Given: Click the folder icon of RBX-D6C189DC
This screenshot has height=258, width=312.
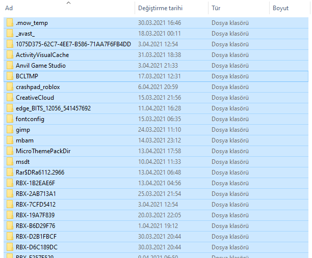Looking at the screenshot, I should click(x=10, y=247).
